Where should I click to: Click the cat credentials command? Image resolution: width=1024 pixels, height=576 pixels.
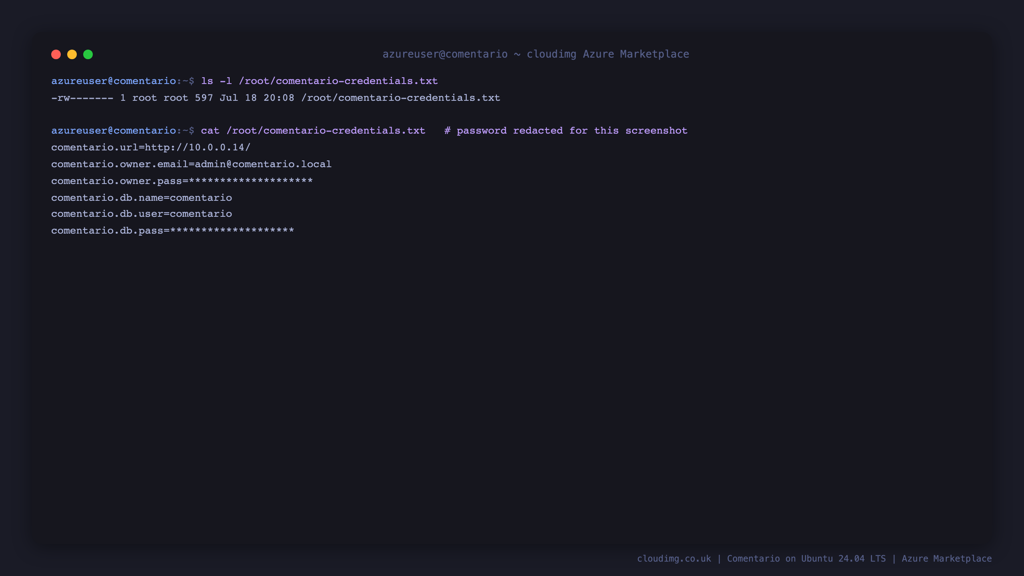(313, 131)
